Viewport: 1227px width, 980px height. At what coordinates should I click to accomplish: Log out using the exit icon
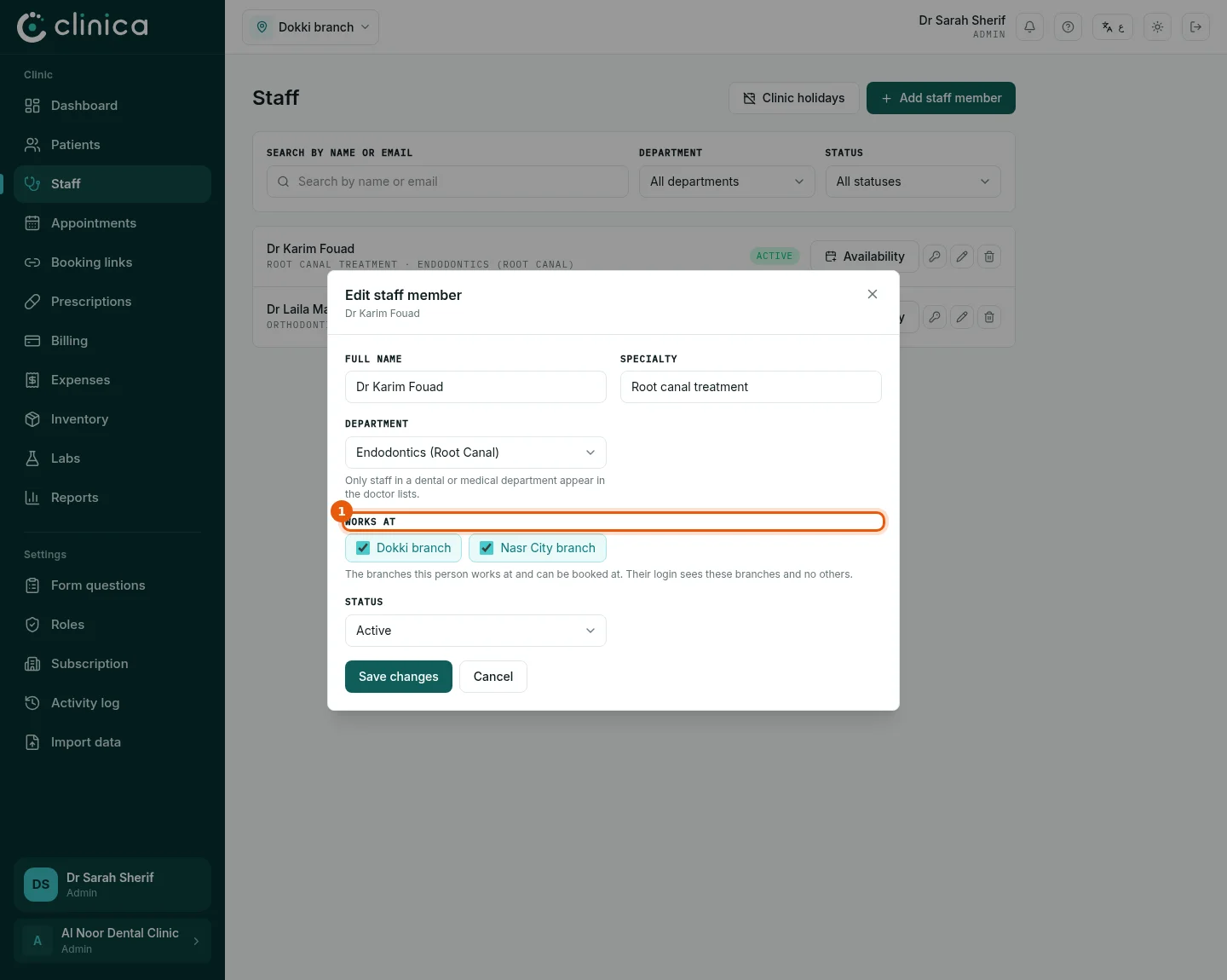[1195, 27]
